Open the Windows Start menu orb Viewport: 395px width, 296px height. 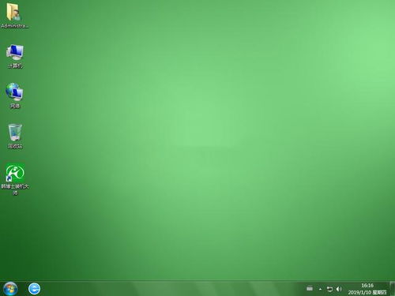click(x=10, y=289)
